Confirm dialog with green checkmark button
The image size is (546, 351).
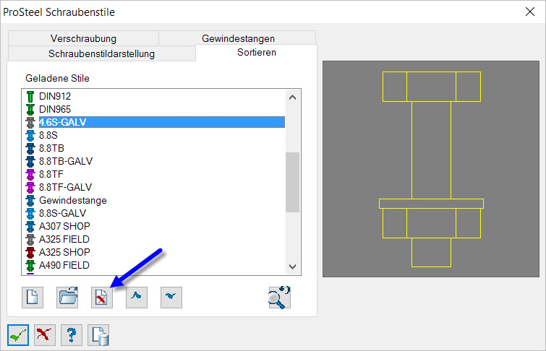tap(18, 335)
